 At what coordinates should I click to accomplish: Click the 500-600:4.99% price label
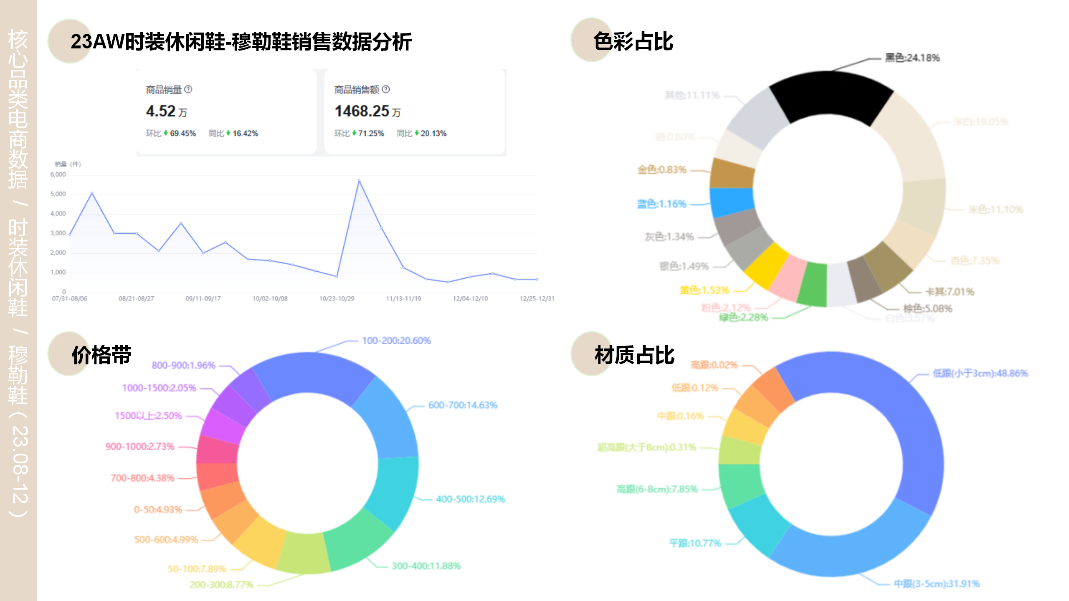tap(166, 539)
